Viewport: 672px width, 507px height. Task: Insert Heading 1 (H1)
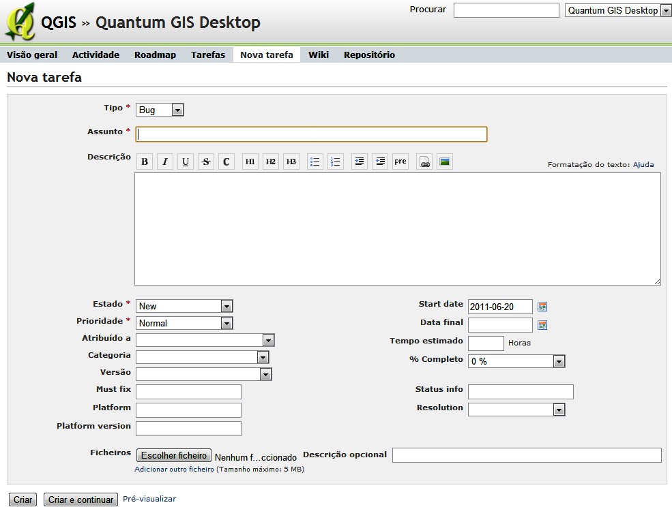250,162
